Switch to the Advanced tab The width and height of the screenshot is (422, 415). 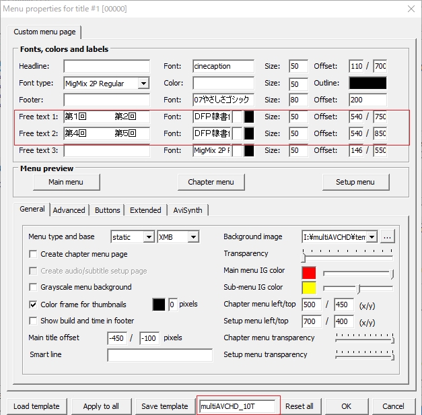pos(69,210)
